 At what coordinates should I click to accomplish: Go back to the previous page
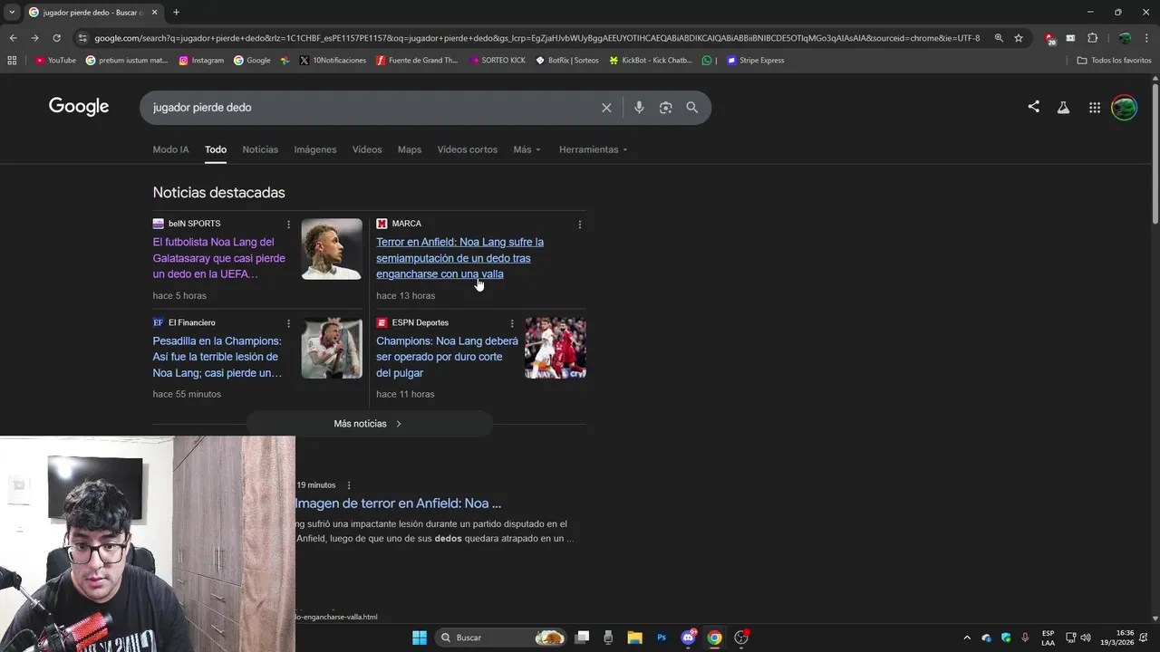[13, 38]
